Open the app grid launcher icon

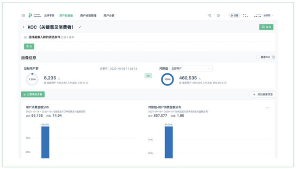[x=23, y=15]
